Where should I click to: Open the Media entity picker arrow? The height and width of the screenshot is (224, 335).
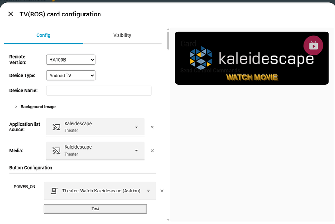pyautogui.click(x=136, y=151)
